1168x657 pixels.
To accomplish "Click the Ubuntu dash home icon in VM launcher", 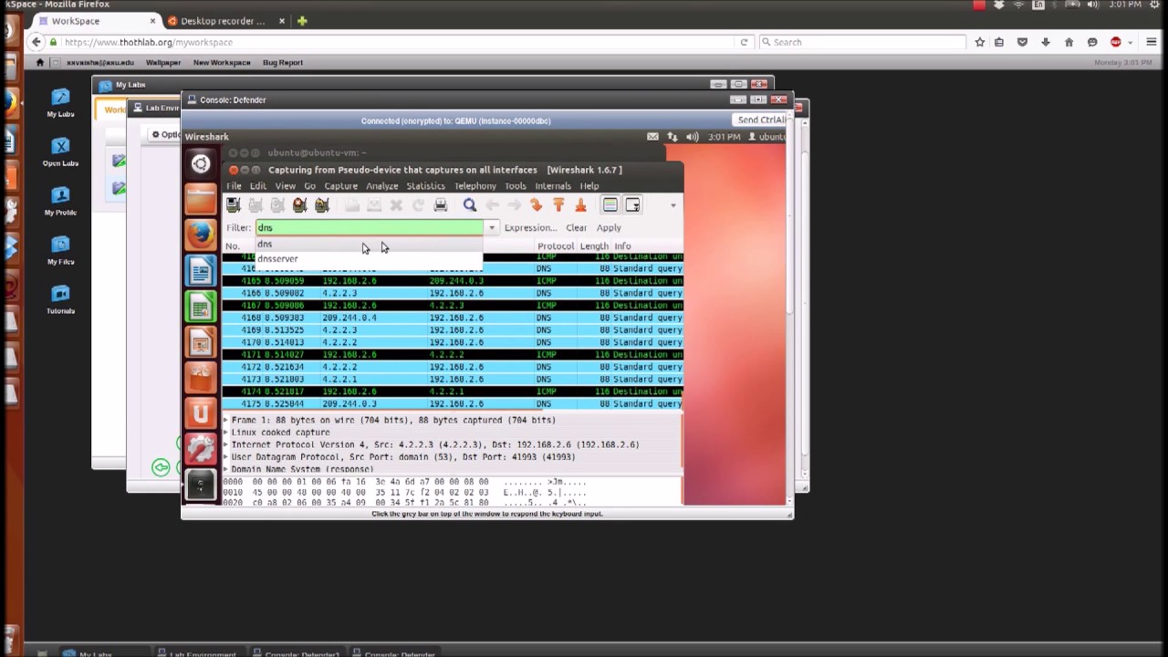I will [x=201, y=164].
